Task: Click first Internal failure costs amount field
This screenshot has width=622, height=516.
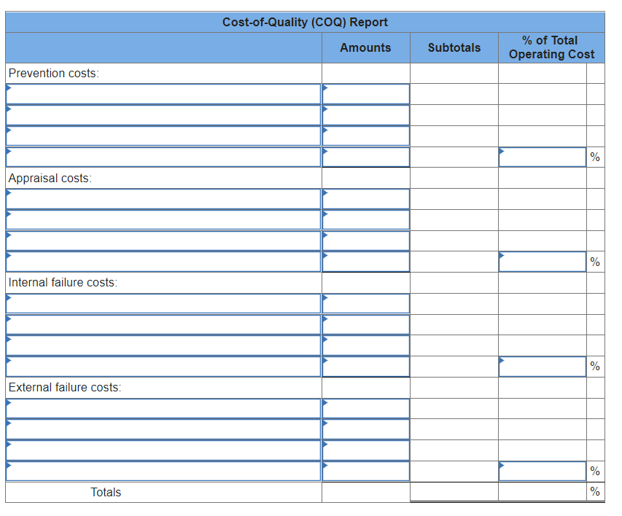Action: pyautogui.click(x=366, y=304)
